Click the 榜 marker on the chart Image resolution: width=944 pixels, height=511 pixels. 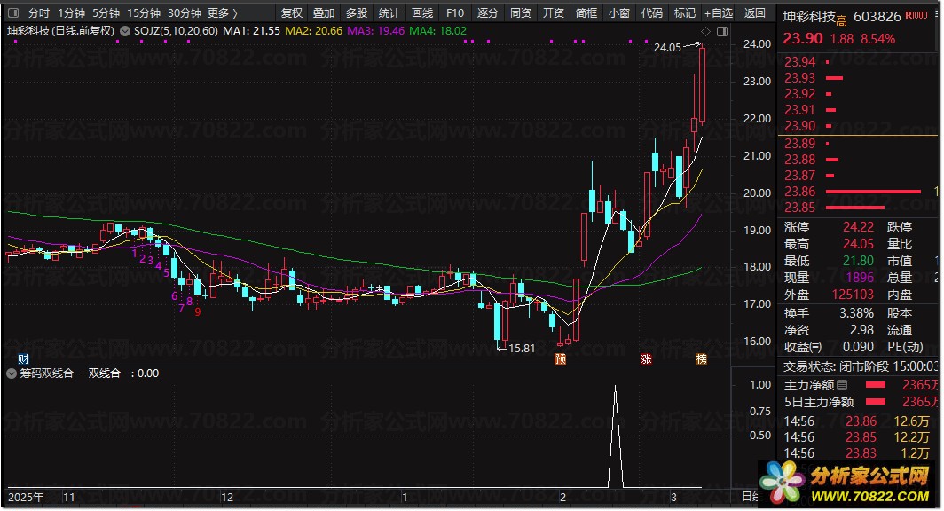pyautogui.click(x=701, y=359)
